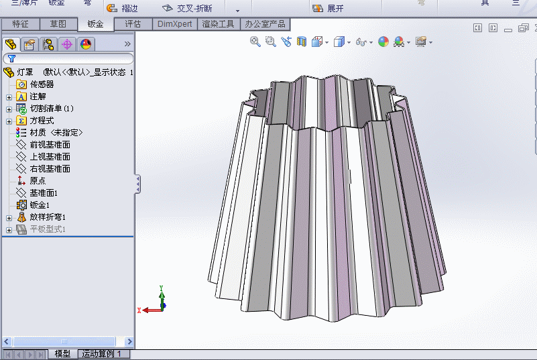Select the 上视基准面 plane
The image size is (537, 360).
[x=44, y=157]
